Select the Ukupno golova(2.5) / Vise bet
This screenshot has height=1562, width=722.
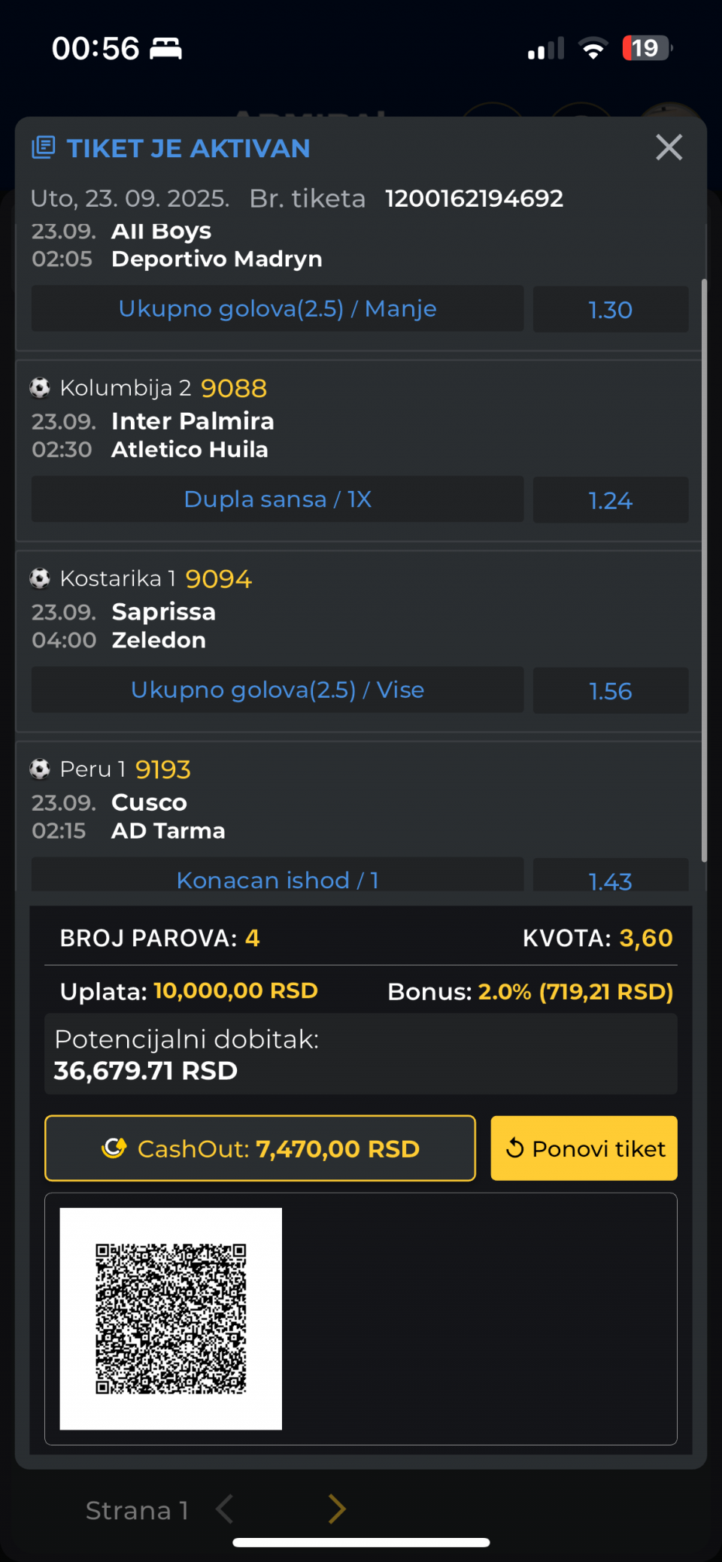[278, 690]
